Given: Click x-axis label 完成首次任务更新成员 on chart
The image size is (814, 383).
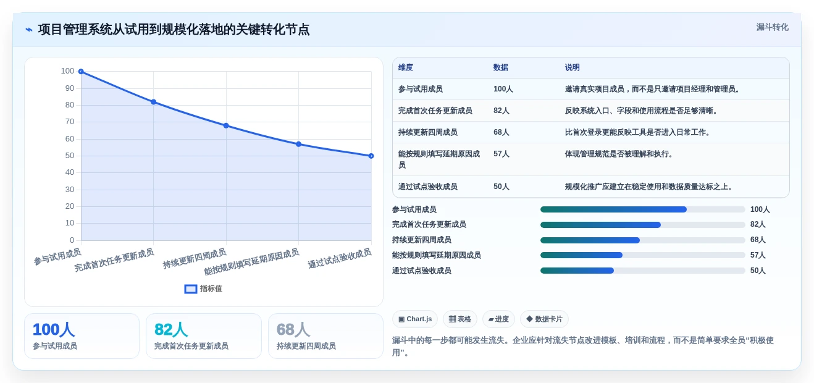Looking at the screenshot, I should [x=114, y=260].
